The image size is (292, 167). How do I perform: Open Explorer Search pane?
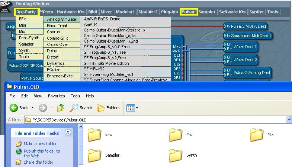[x=81, y=108]
